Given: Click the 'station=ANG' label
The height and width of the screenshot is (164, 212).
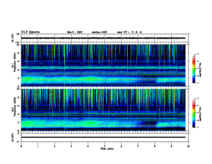Looking at the screenshot, I should tap(99, 32).
